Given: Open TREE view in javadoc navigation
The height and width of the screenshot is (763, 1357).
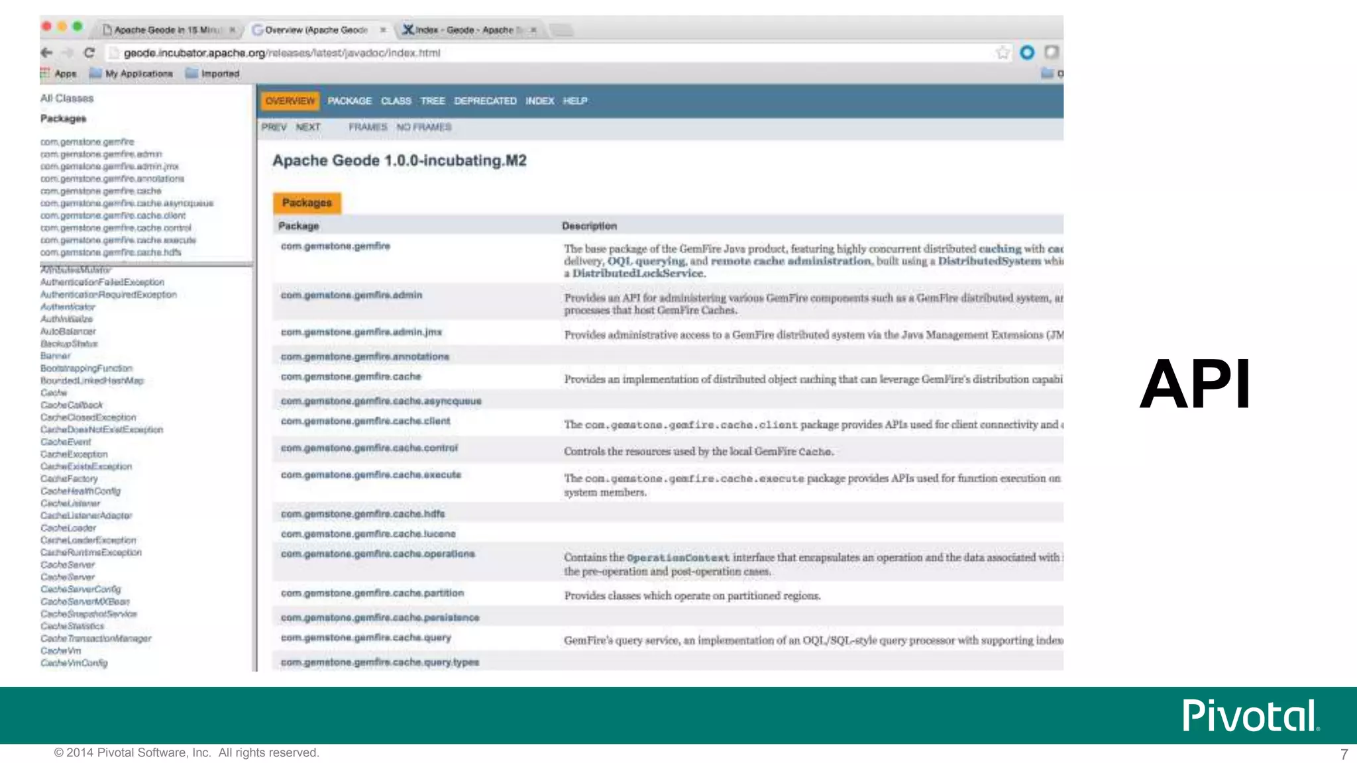Looking at the screenshot, I should (x=432, y=101).
